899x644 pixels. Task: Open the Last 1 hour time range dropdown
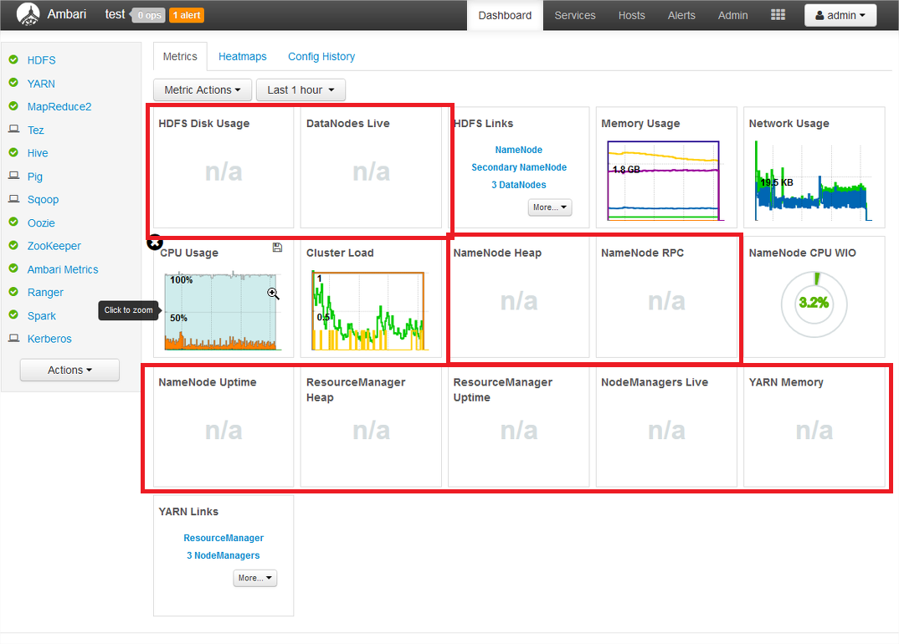coord(300,89)
